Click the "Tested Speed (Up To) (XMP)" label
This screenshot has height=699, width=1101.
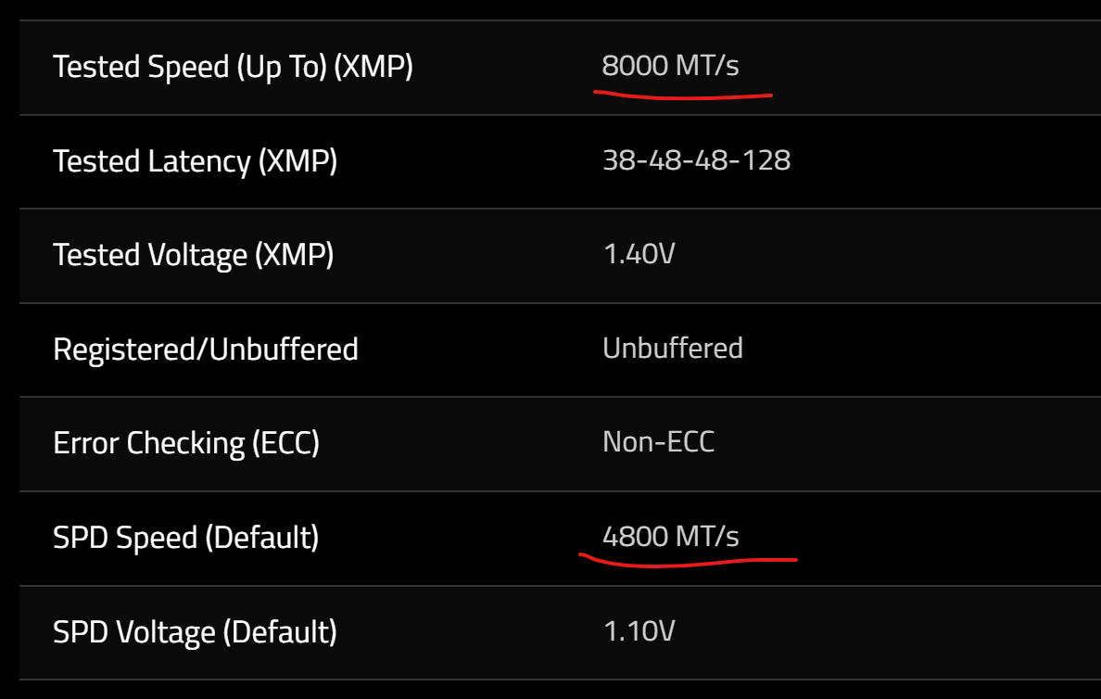point(233,67)
